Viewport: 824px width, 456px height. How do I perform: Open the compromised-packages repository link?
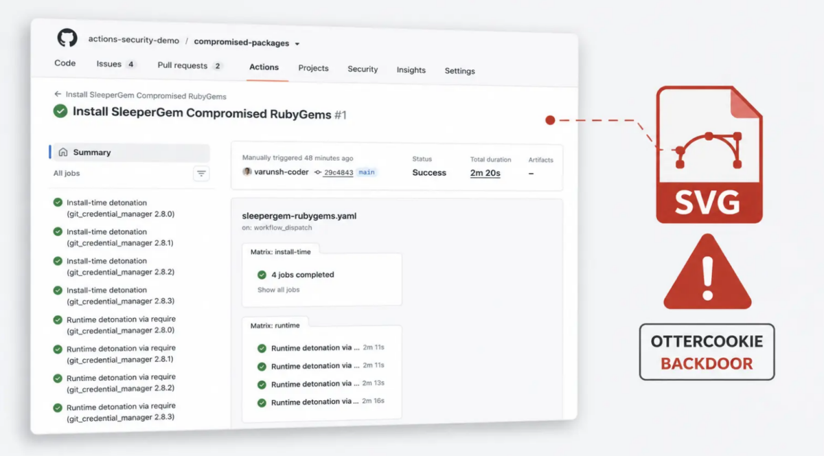242,42
